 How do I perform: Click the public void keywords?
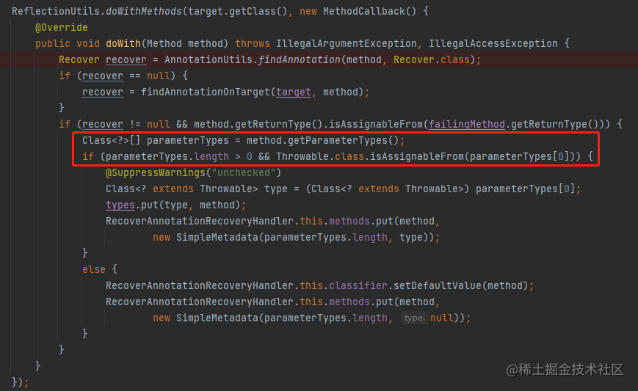[x=68, y=43]
